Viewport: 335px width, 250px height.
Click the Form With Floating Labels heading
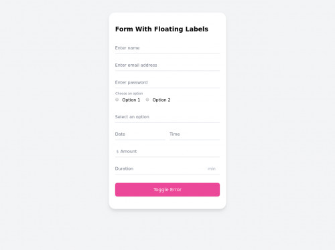tap(161, 29)
